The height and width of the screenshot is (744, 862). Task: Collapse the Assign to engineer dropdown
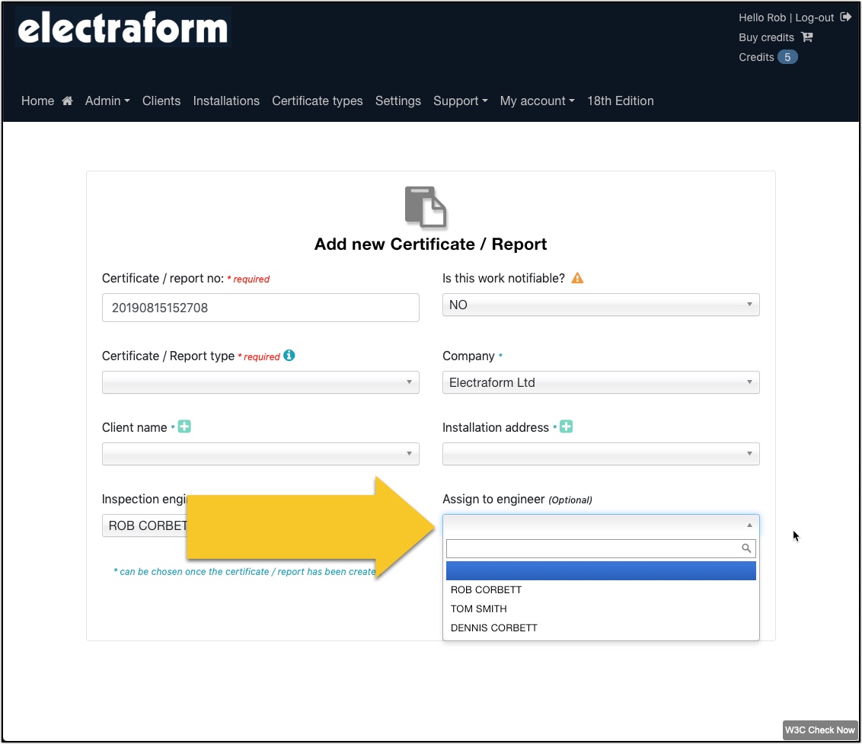click(601, 525)
